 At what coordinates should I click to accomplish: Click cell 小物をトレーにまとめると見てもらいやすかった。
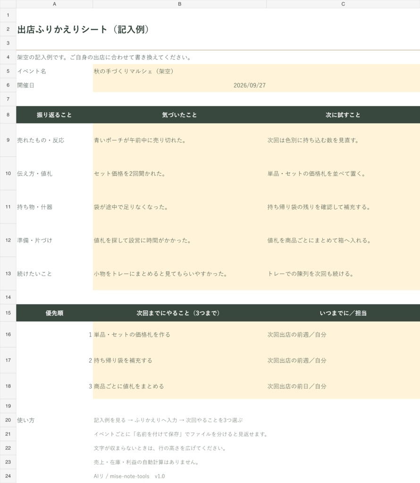(180, 274)
